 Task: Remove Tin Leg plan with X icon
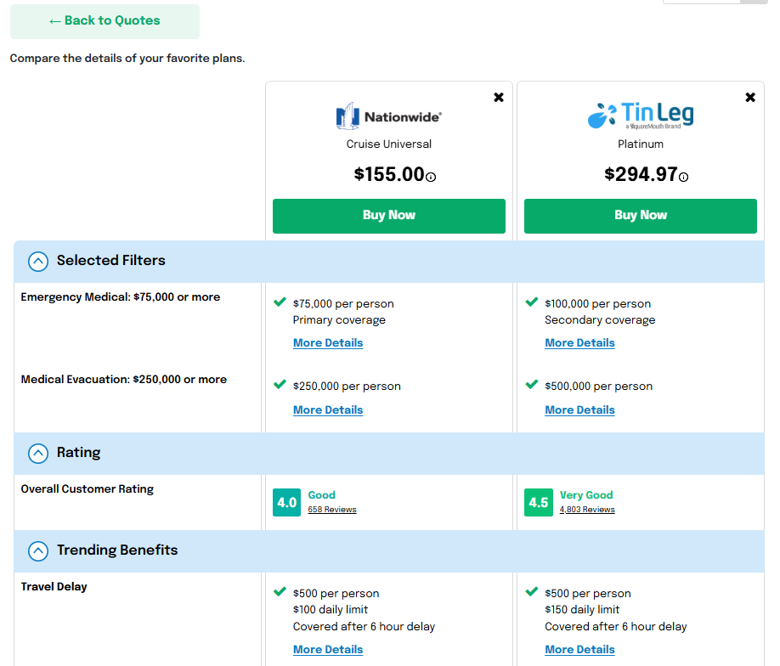click(750, 98)
